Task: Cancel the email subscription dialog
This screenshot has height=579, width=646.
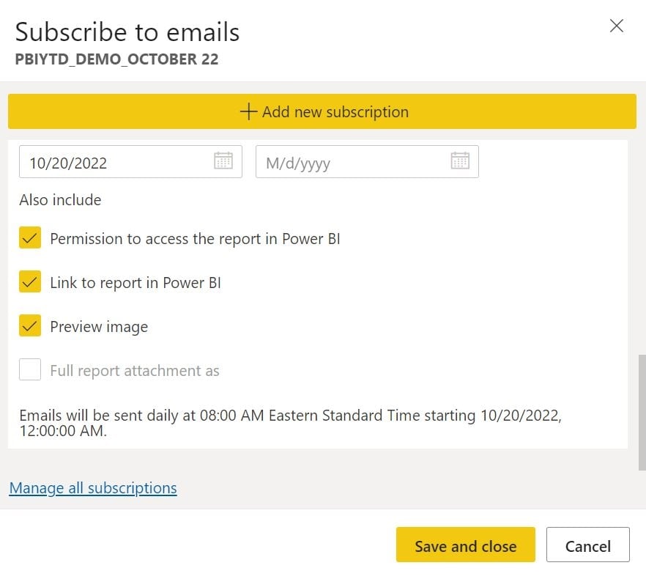Action: [x=587, y=546]
